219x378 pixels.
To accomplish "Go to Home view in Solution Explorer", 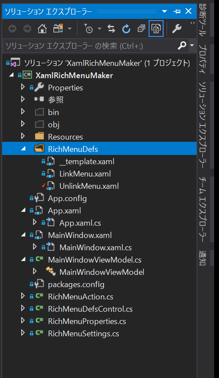I will (42, 29).
